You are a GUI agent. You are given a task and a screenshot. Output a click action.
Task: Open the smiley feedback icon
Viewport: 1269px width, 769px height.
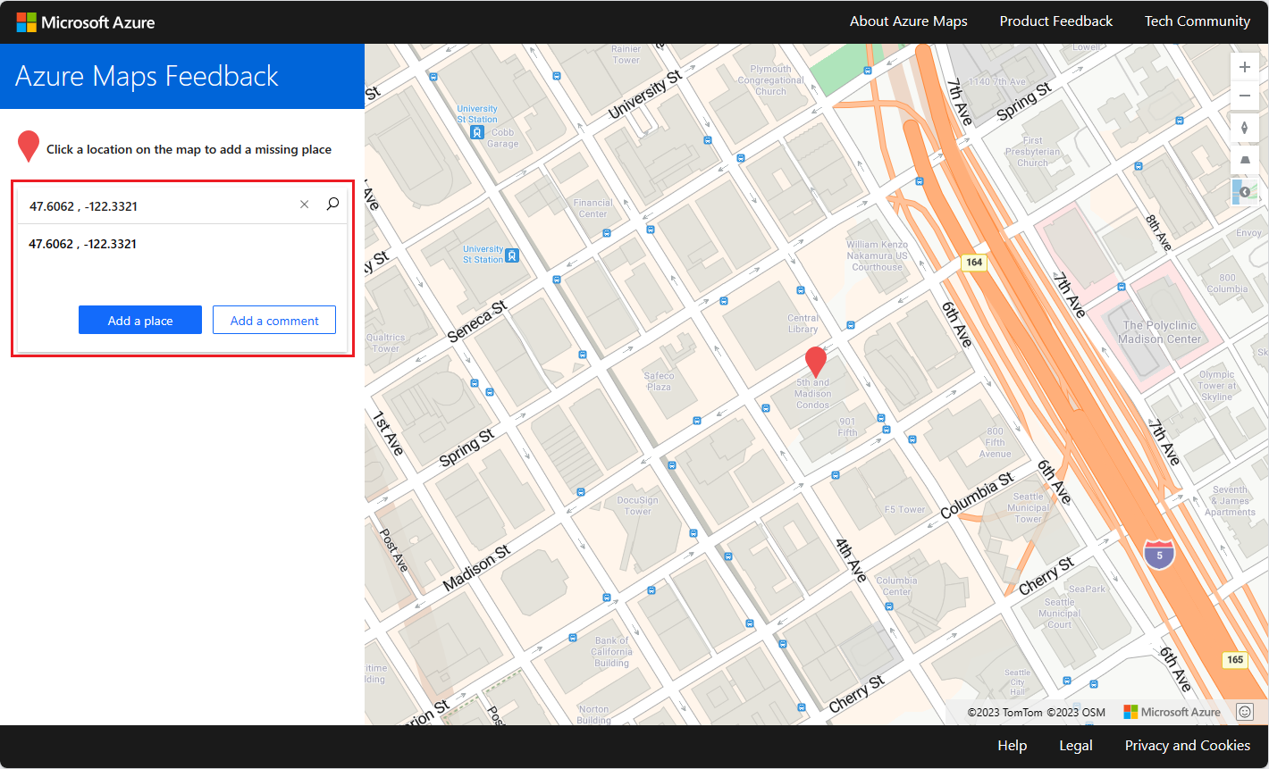[x=1245, y=712]
